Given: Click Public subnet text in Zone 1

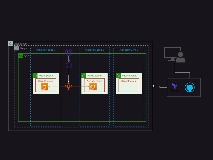Looking at the screenshot, I should pos(46,75).
